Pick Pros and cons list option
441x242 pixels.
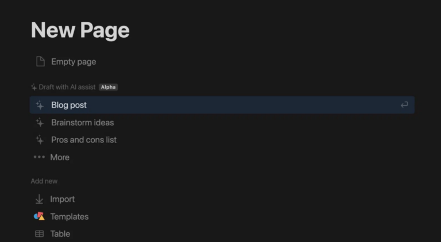84,140
